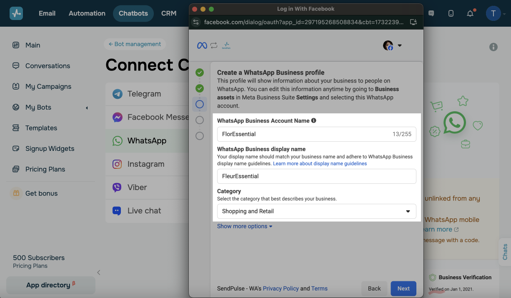Click the gray info circle icon
The height and width of the screenshot is (298, 511).
click(493, 47)
